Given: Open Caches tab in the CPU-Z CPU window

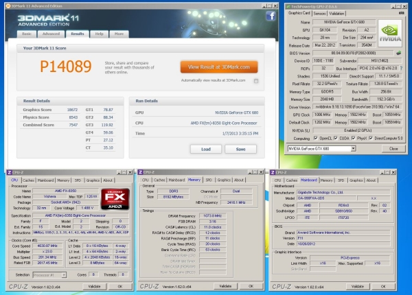Looking at the screenshot, I should point(28,180).
